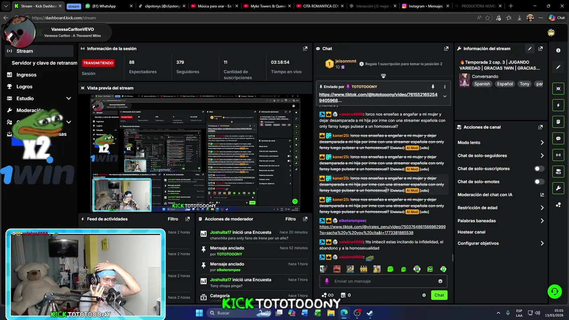Click pencil edit icon in right sidebar
This screenshot has height=320, width=569.
point(558,67)
